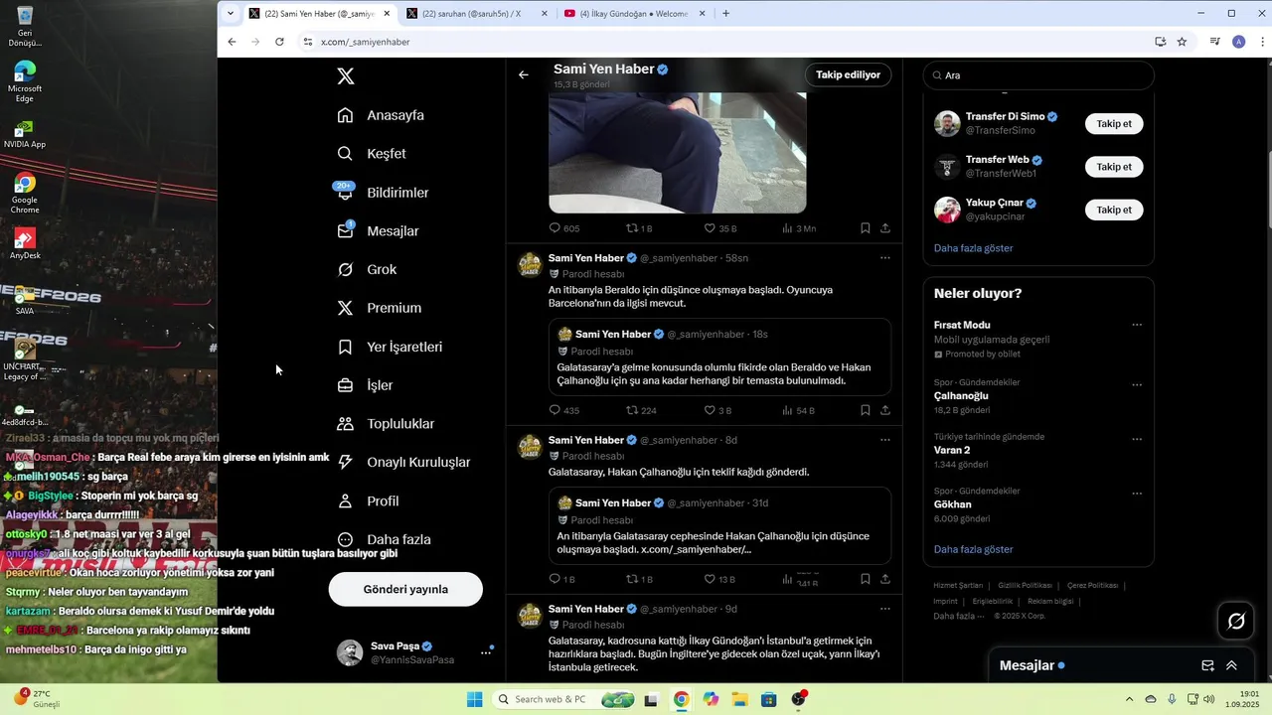This screenshot has width=1272, height=715.
Task: Click the Gönderi yayınla button
Action: 405,589
